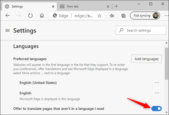Open More actions for English language
169x115 pixels.
pos(157,93)
